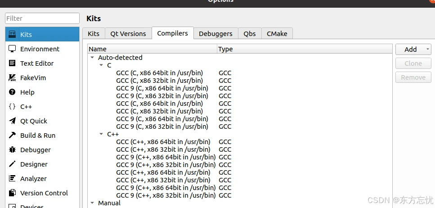Collapse the C++ compilers group
This screenshot has width=435, height=208.
(x=101, y=134)
